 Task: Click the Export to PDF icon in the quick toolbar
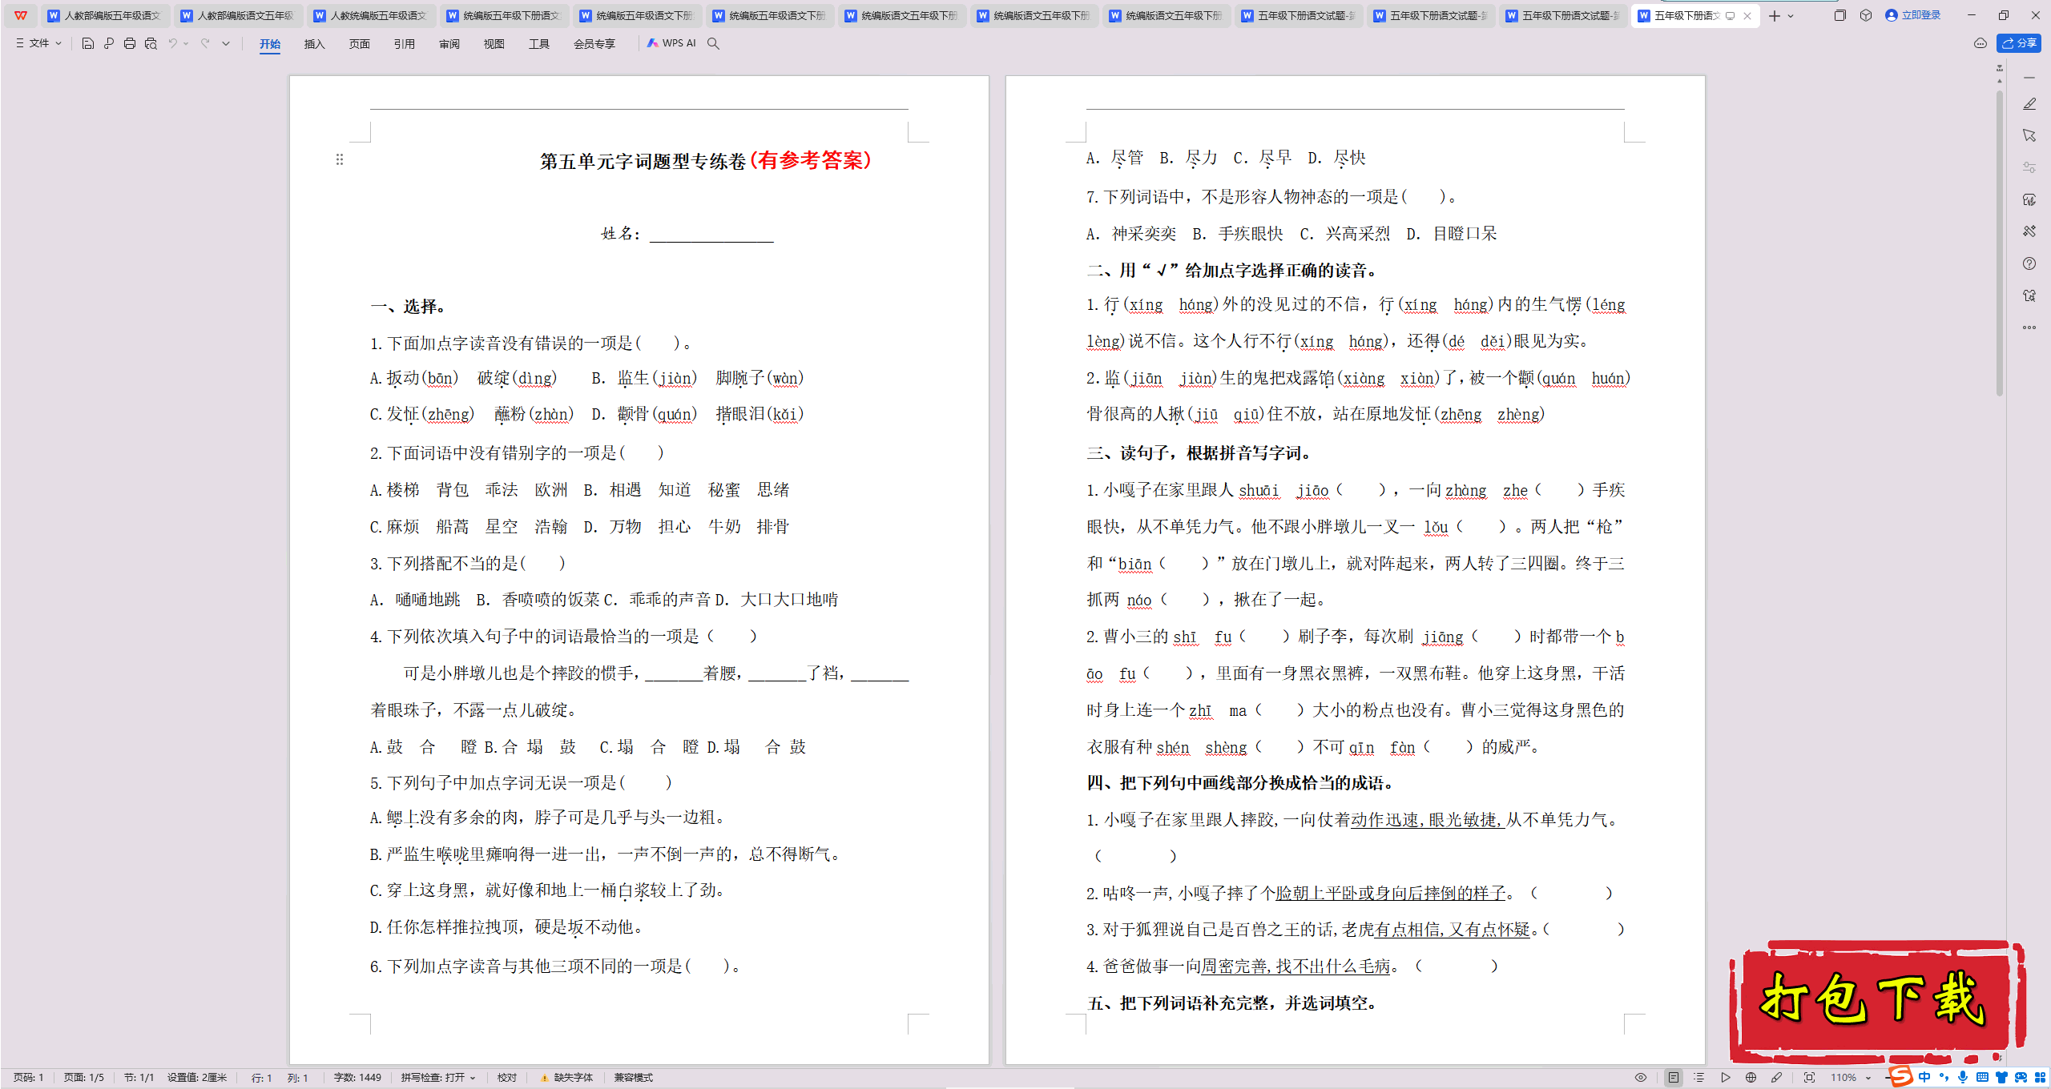(108, 43)
